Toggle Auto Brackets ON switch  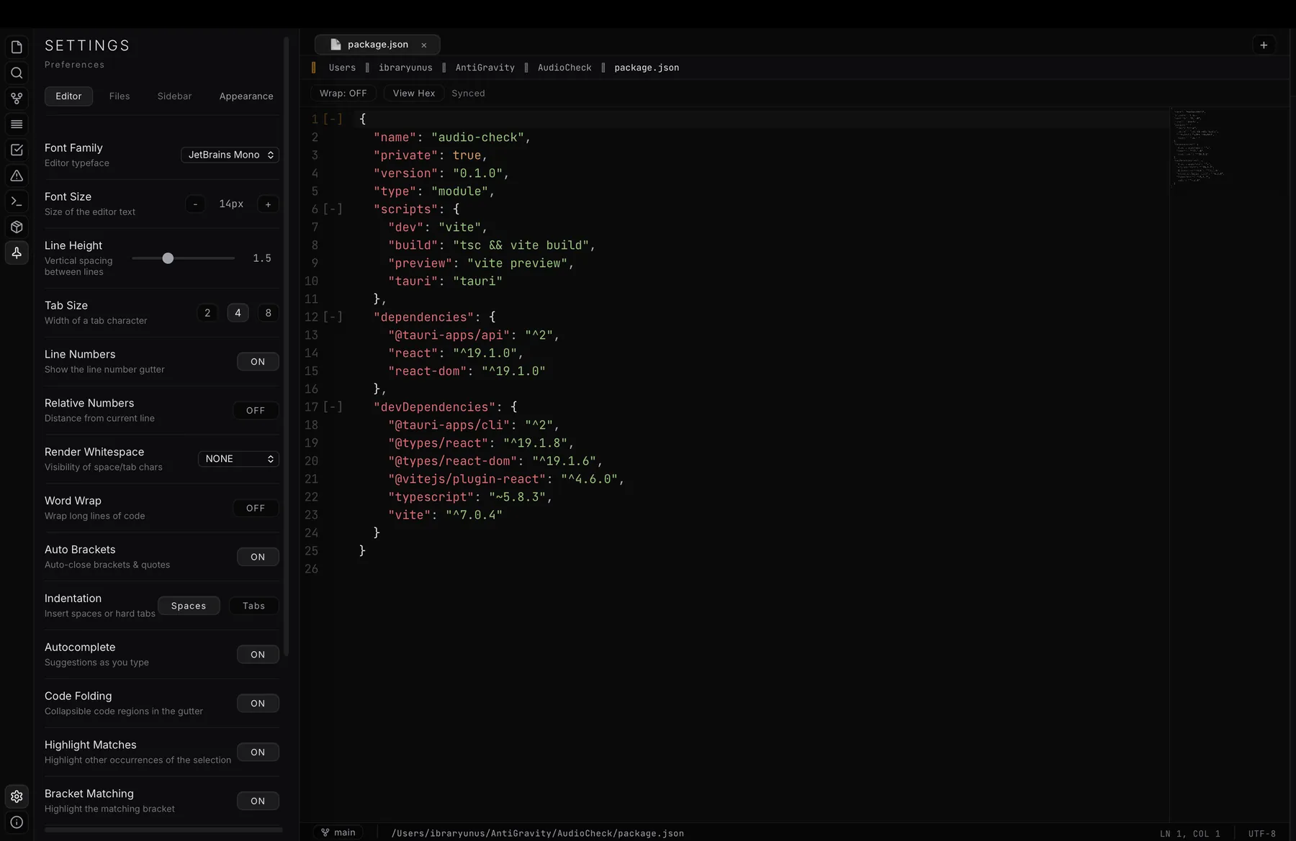click(x=258, y=557)
